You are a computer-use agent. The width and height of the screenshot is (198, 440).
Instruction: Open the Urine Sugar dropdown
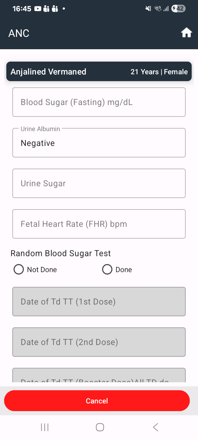pos(99,183)
